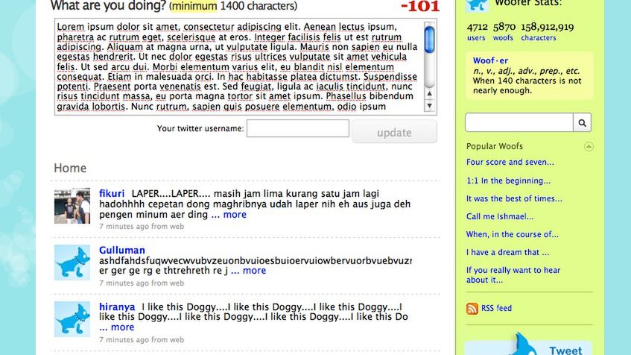Click the update button
The image size is (631, 355).
[394, 132]
